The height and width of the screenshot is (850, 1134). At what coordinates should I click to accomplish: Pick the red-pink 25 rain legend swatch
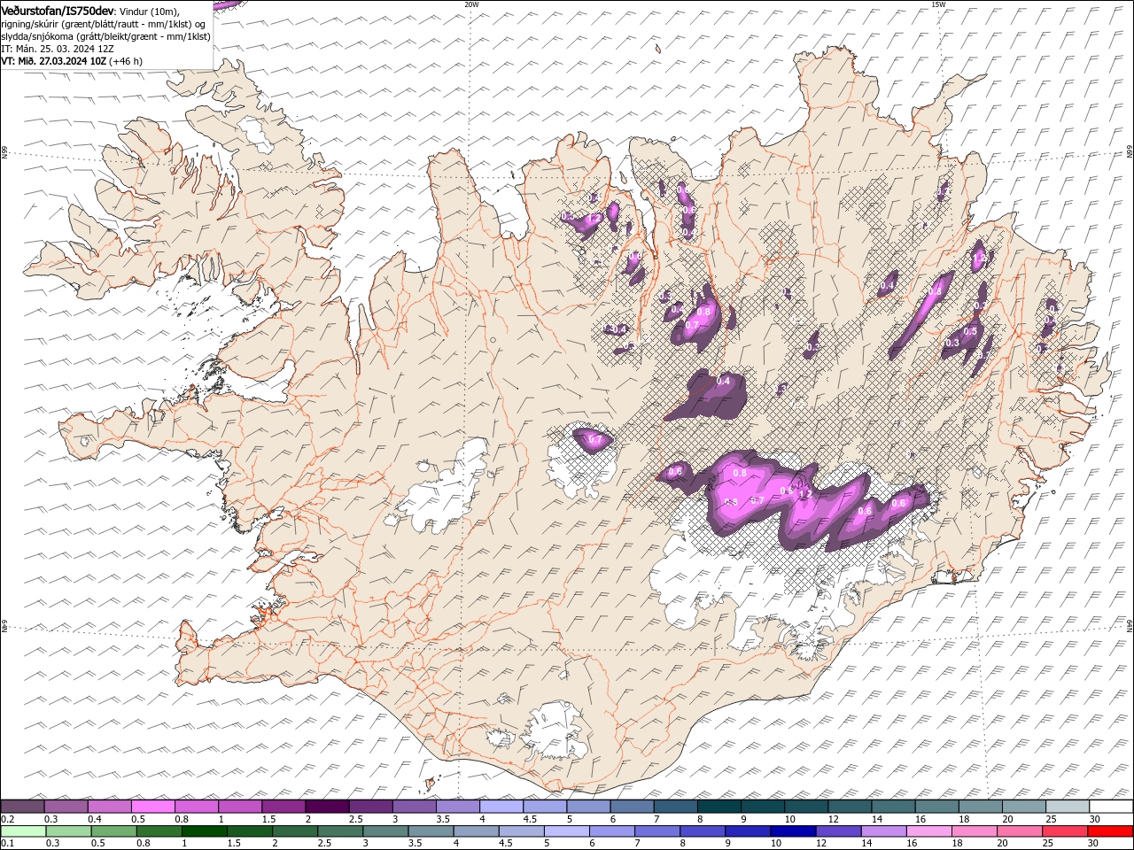tap(1064, 831)
